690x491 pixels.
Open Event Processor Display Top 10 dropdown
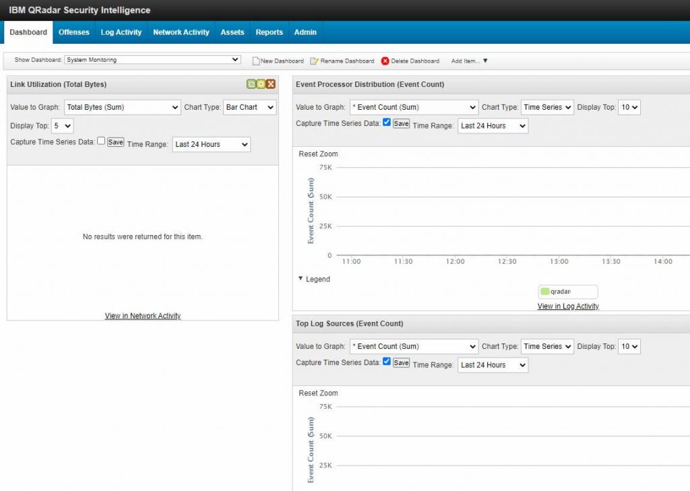coord(629,107)
